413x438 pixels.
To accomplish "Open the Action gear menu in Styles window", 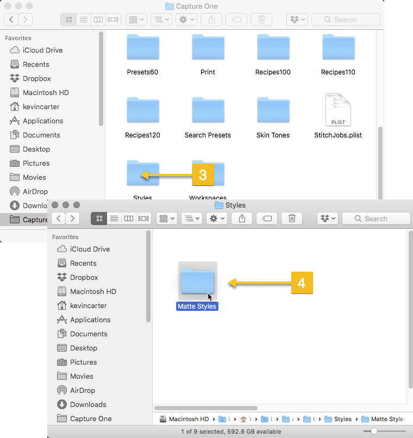I will coord(217,218).
